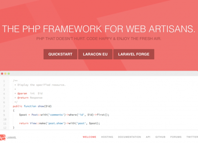This screenshot has width=198, height=143.
Task: Click the red dot on code window
Action: 2,73
